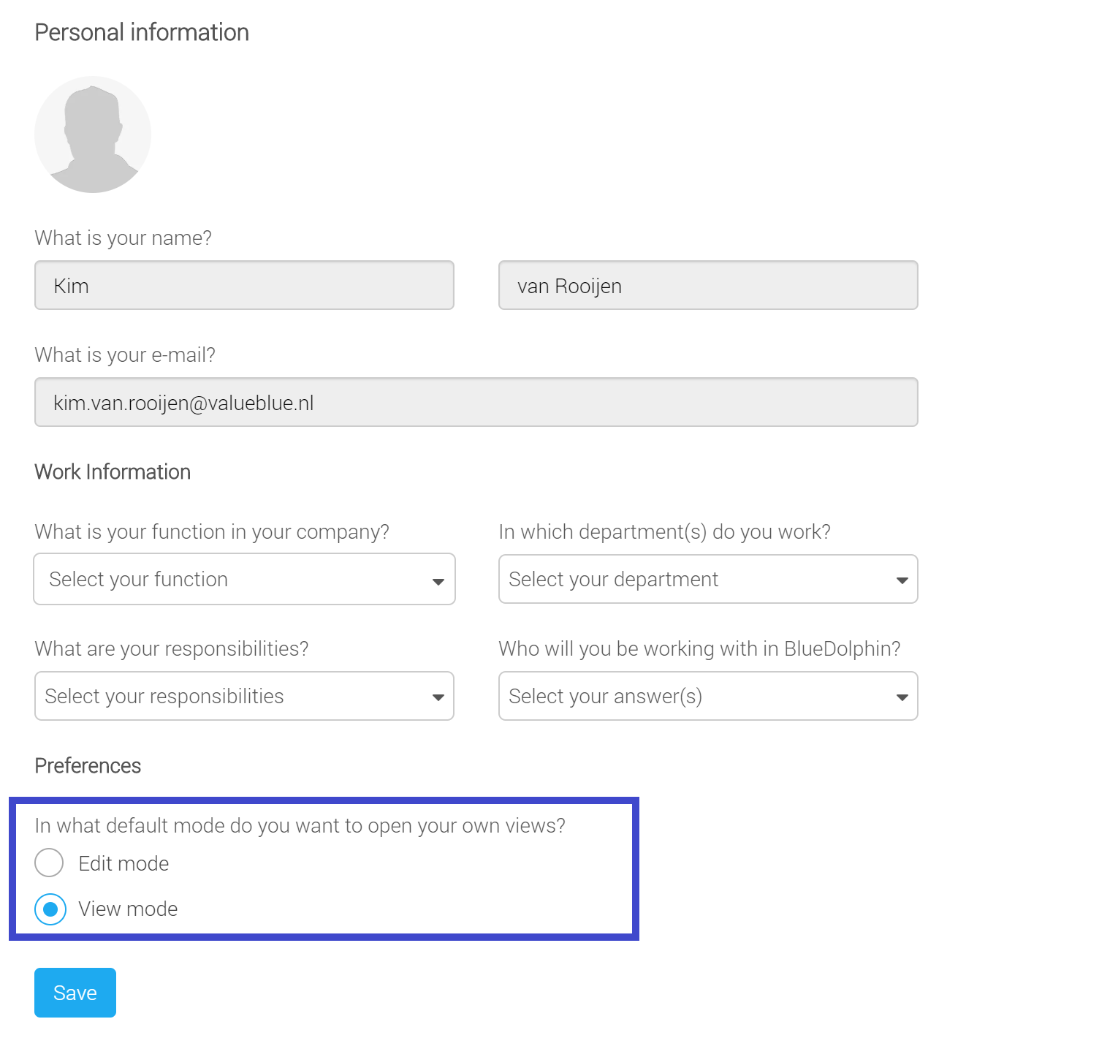Image resolution: width=1099 pixels, height=1038 pixels.
Task: Choose the 'Edit mode' label text
Action: tap(123, 863)
